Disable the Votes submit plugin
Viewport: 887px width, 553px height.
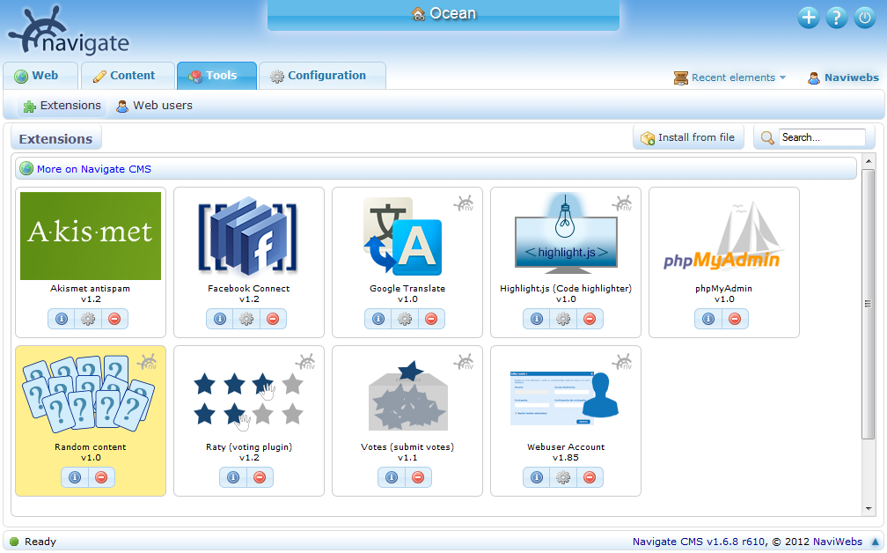point(418,477)
